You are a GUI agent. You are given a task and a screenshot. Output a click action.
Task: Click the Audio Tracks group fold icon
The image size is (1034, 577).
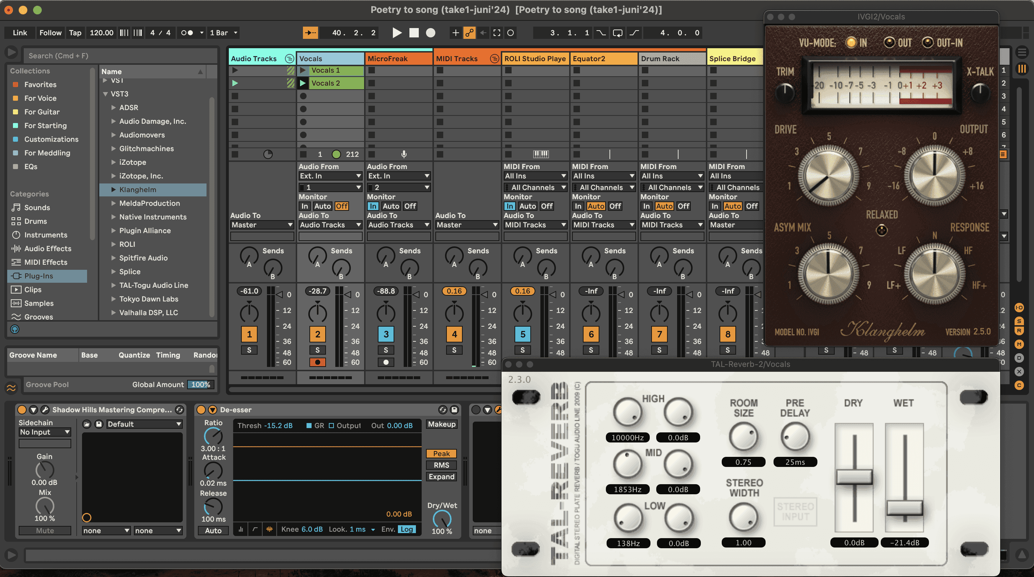[289, 59]
